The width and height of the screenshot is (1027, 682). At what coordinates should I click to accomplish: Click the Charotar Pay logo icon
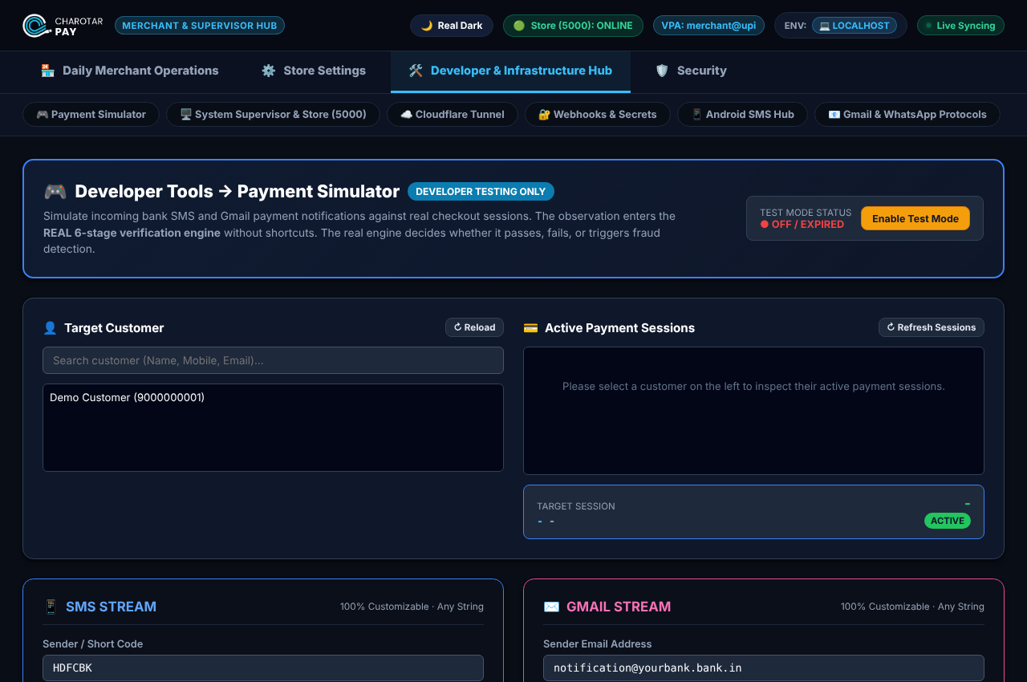click(x=35, y=26)
